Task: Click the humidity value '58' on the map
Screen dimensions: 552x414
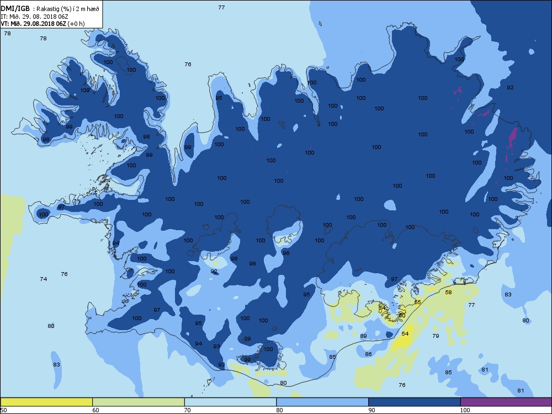Action: point(448,292)
